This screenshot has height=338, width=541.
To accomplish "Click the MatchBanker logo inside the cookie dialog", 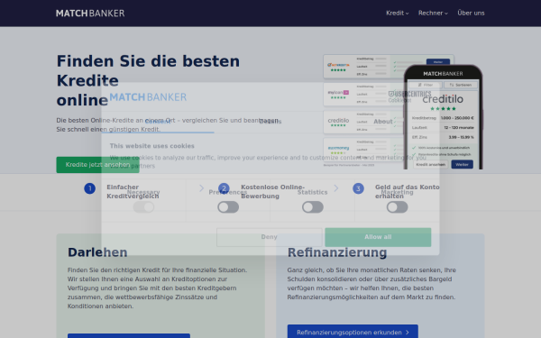I will point(148,97).
